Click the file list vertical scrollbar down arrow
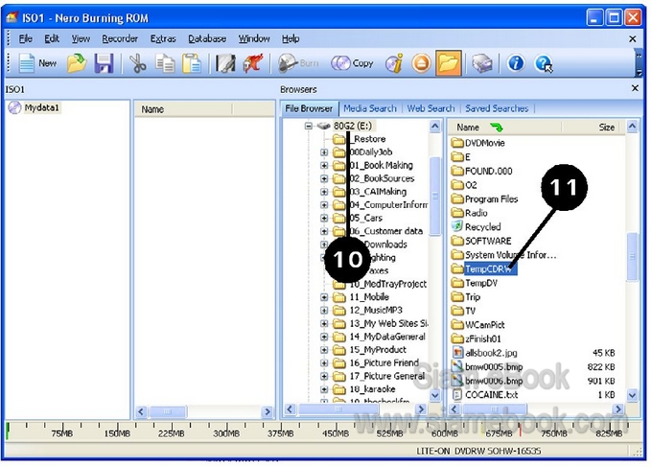The width and height of the screenshot is (652, 467). pyautogui.click(x=632, y=395)
